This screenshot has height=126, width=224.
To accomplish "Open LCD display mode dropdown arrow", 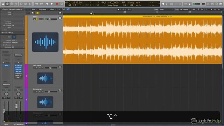I will click(x=159, y=4).
